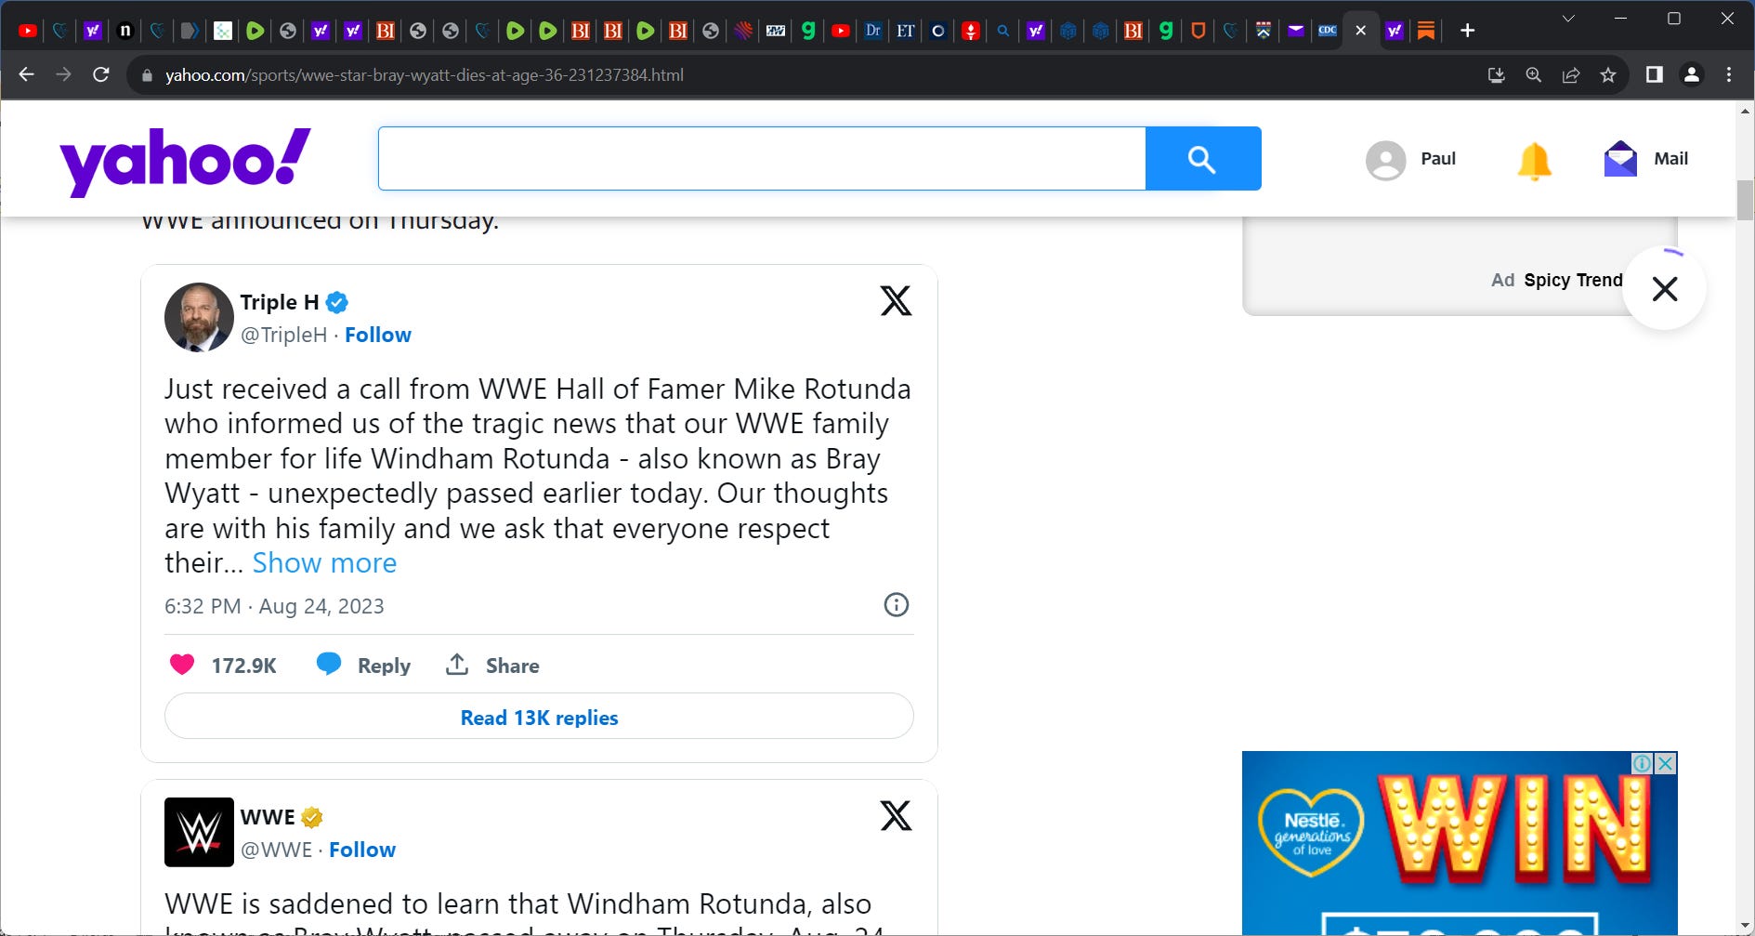Close the Nestle WIN ad
1755x936 pixels.
point(1666,763)
